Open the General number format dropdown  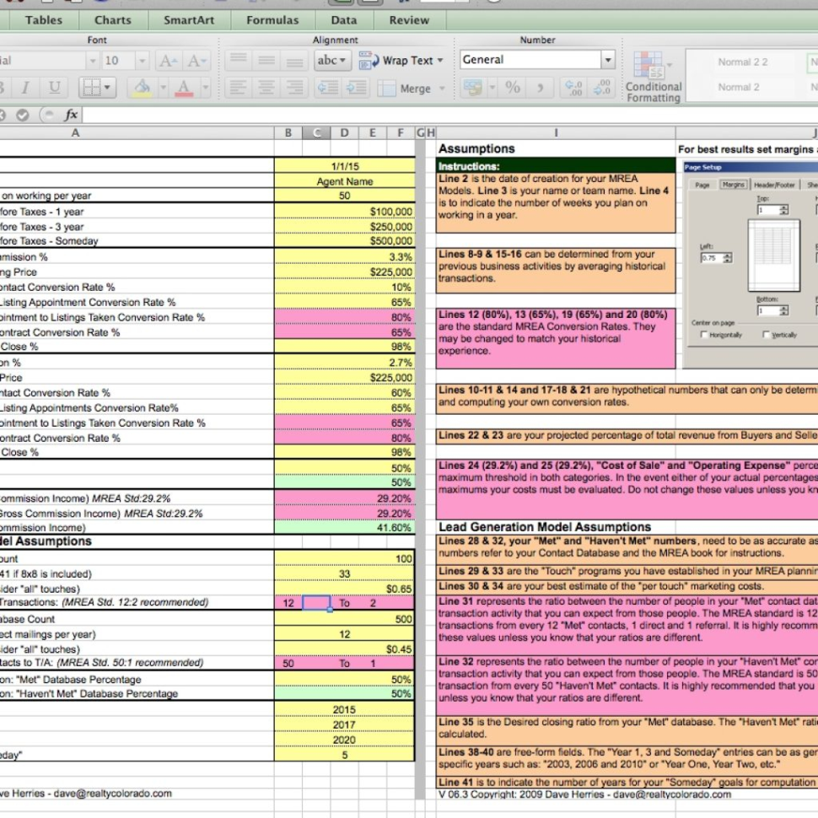pyautogui.click(x=609, y=60)
